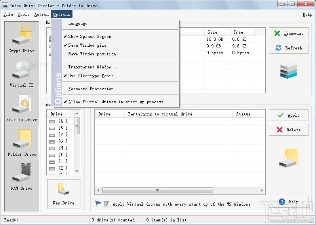The height and width of the screenshot is (225, 316).
Task: Open the Action menu
Action: click(x=41, y=14)
